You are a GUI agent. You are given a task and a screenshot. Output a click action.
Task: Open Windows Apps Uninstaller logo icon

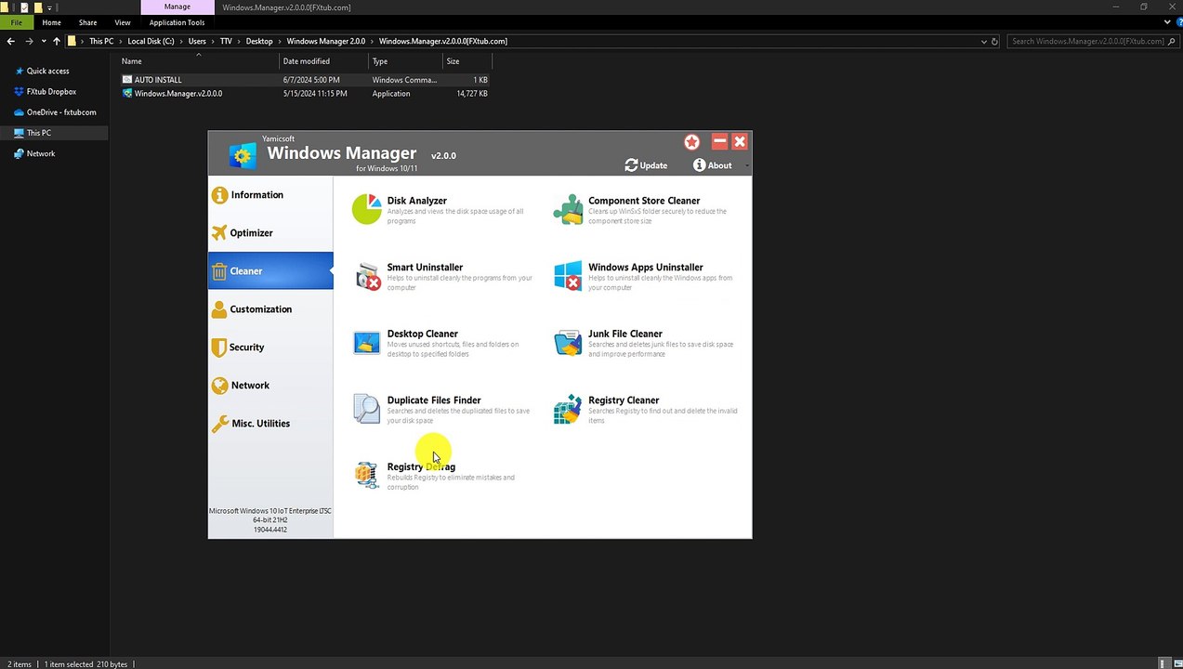(568, 276)
